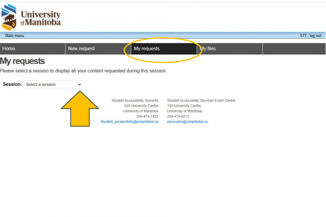326x217 pixels.
Task: Click the phone number 204-474-7423
Action: click(147, 116)
